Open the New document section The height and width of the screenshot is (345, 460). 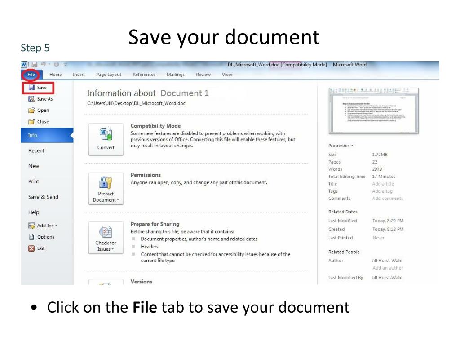tap(33, 166)
